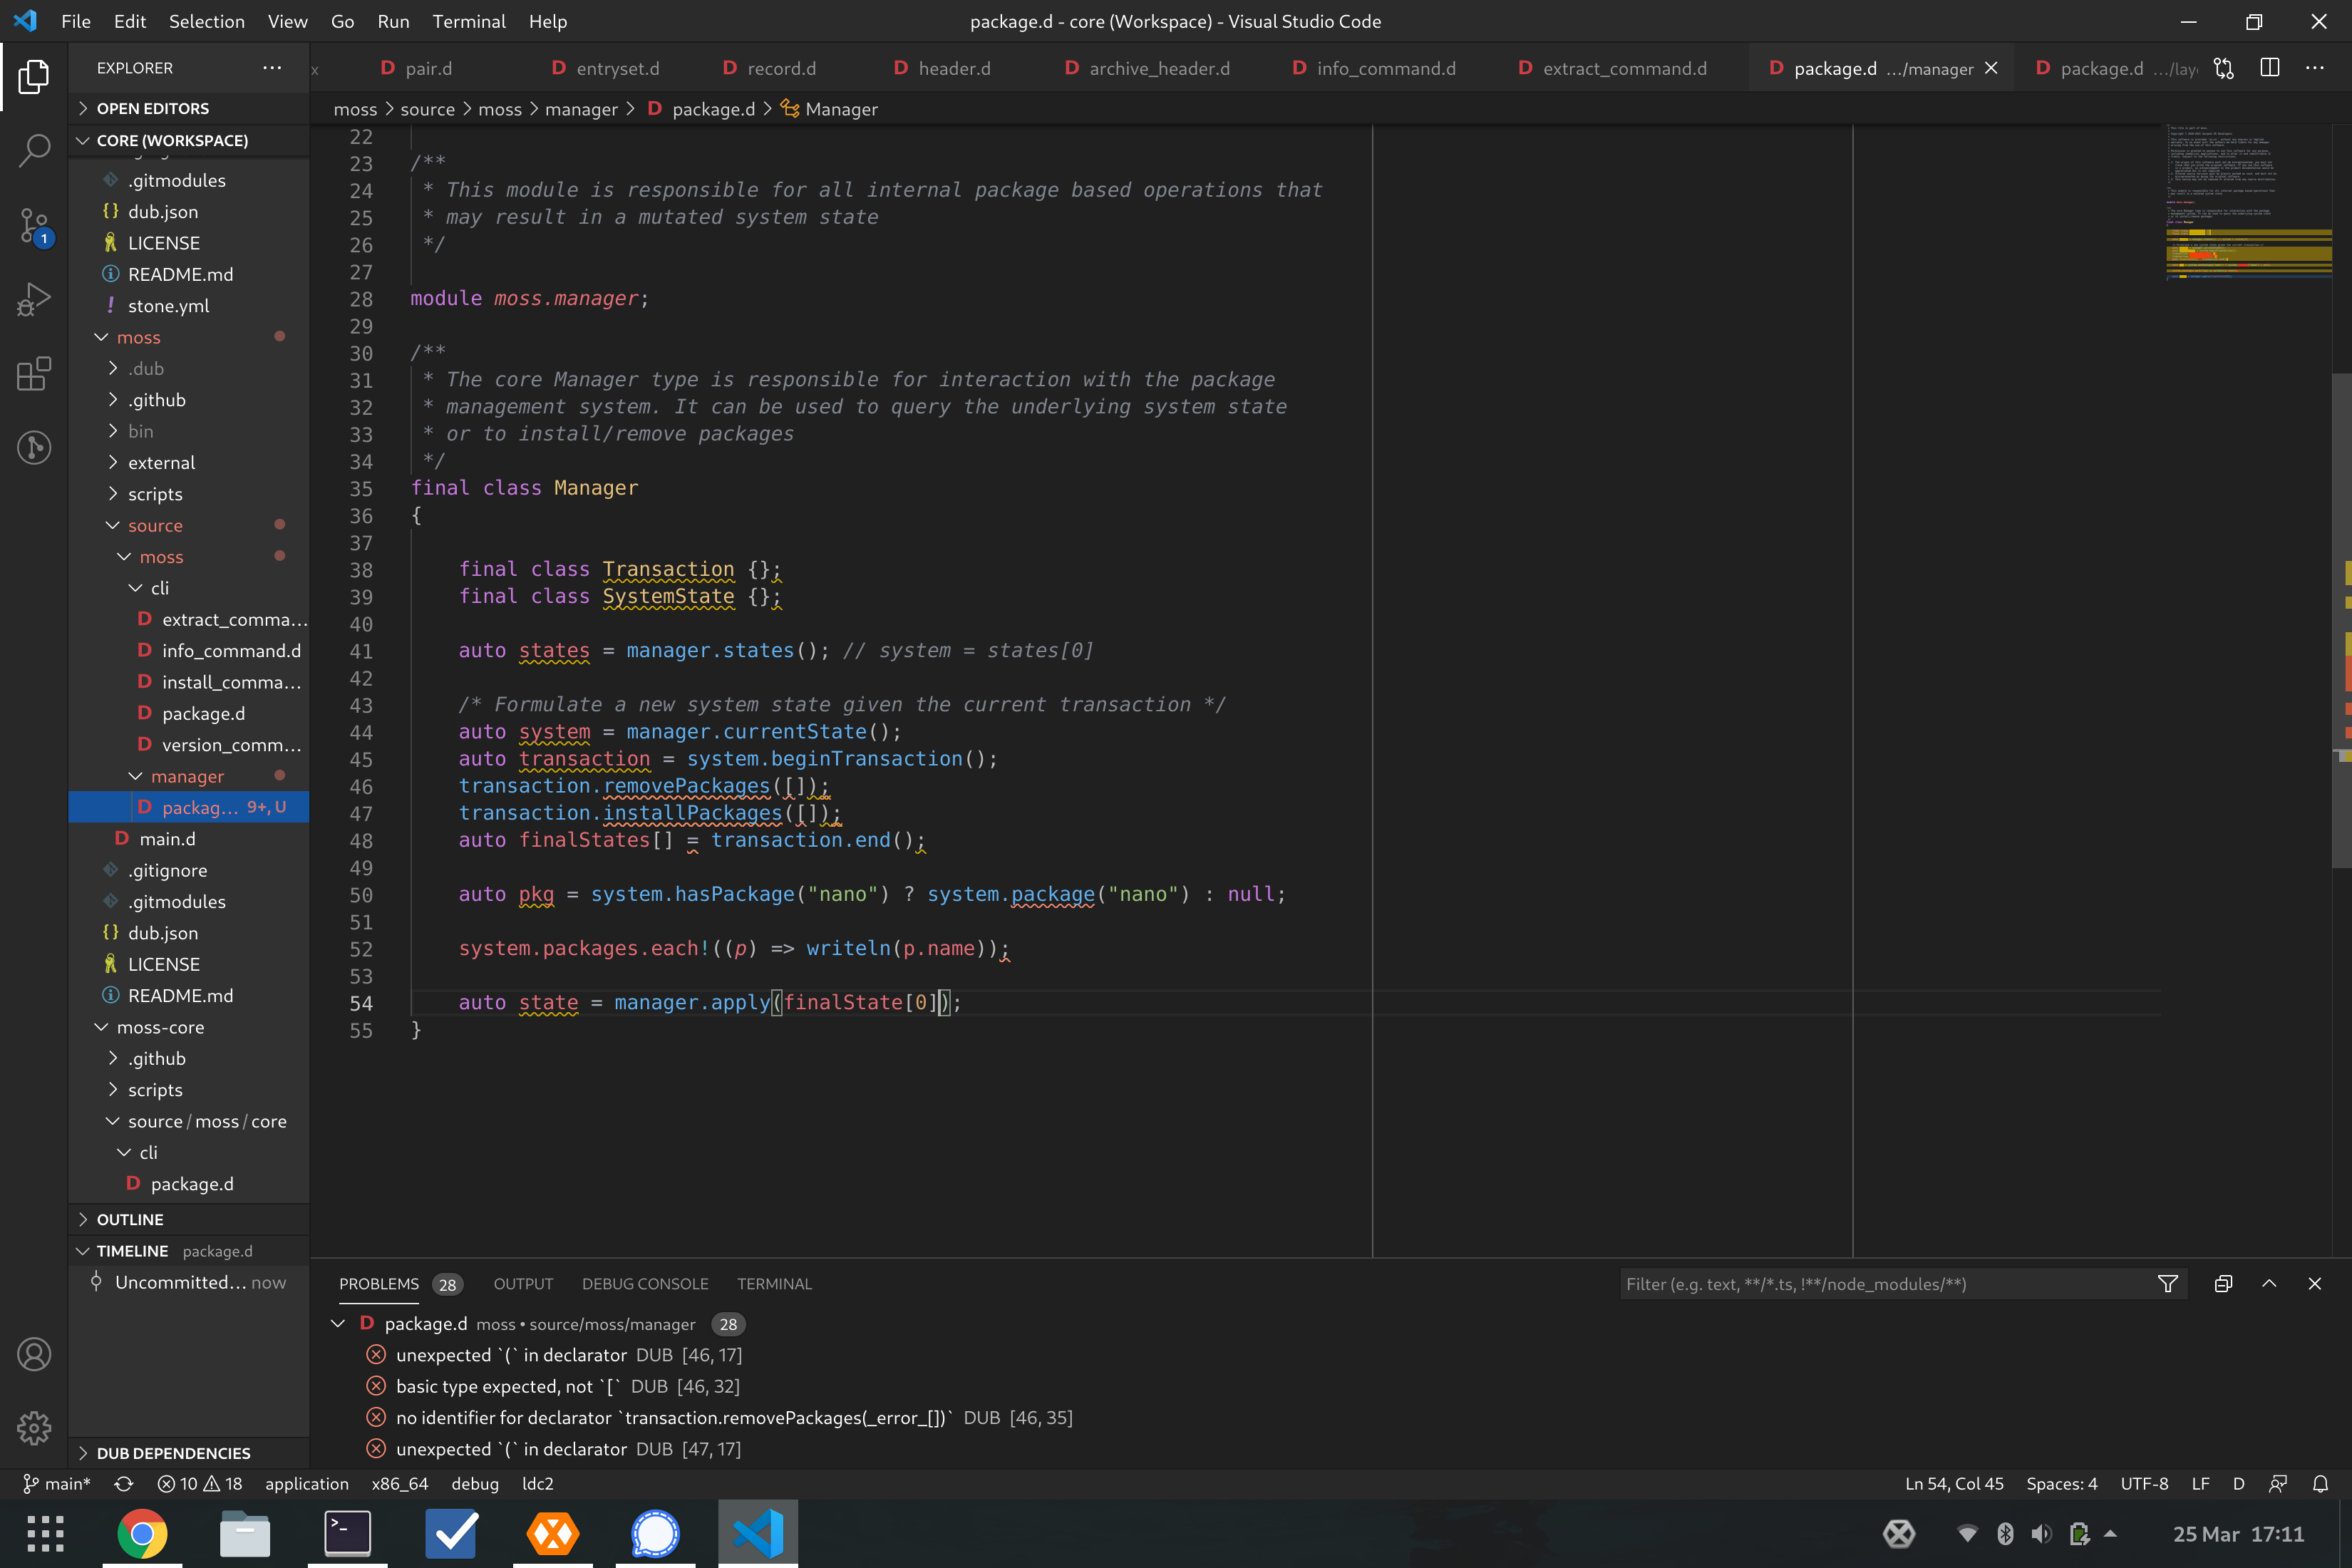Viewport: 2352px width, 1568px height.
Task: Click the problems filter funnel icon
Action: 2168,1284
